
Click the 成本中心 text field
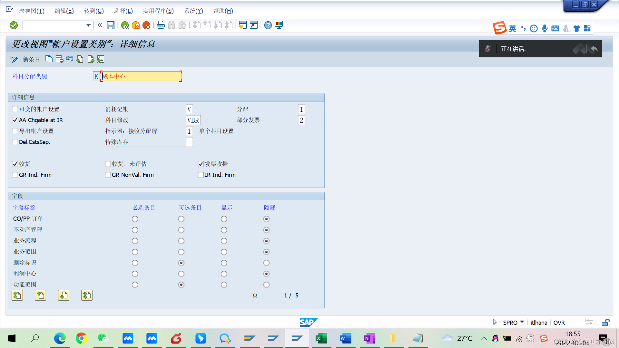141,76
